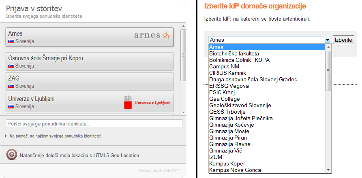The height and width of the screenshot is (178, 362).
Task: Click the geo-location target icon
Action: 11,155
